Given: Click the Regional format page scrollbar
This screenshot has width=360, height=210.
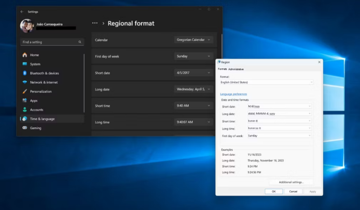Looking at the screenshot, I should 221,46.
